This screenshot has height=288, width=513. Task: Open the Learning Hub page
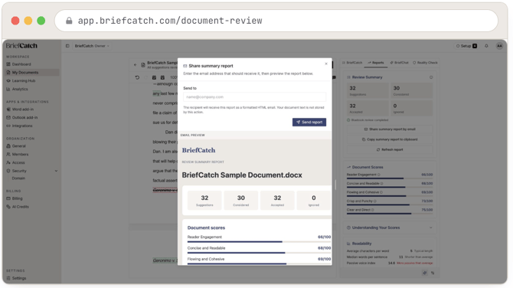(21, 80)
